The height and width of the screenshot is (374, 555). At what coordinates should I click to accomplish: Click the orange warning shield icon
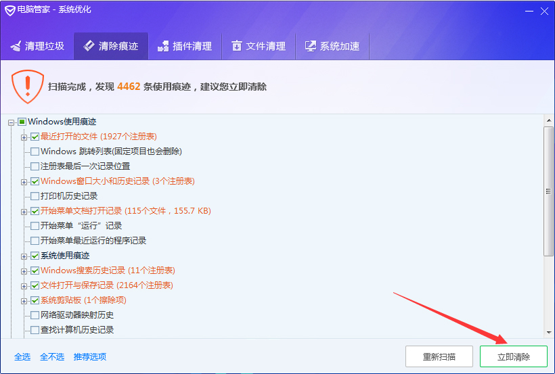(28, 87)
